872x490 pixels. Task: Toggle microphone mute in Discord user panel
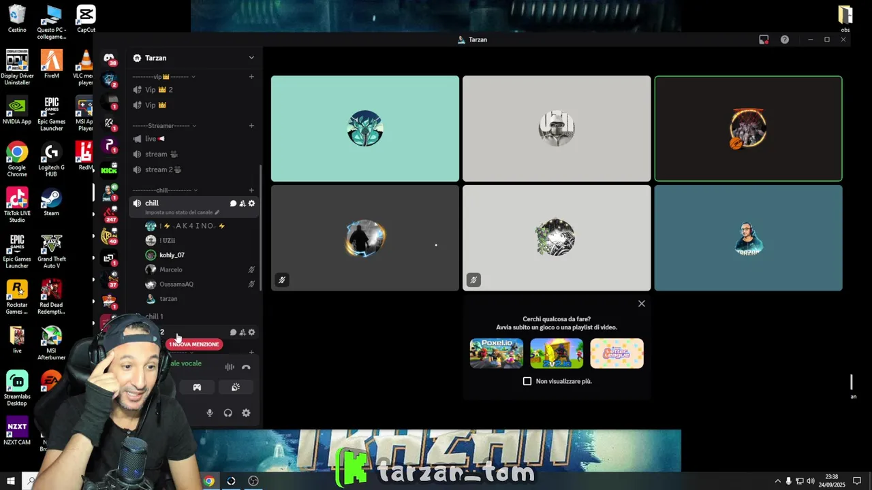(x=210, y=413)
